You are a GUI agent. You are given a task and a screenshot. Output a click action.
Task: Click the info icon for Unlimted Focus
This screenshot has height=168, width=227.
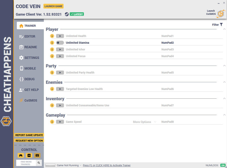coord(52,56)
